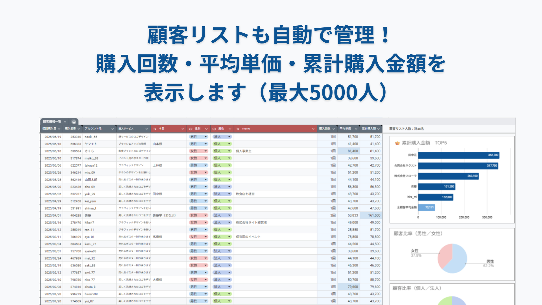Open the 女性 gender chip for hikari7
This screenshot has width=542, height=305.
click(198, 223)
